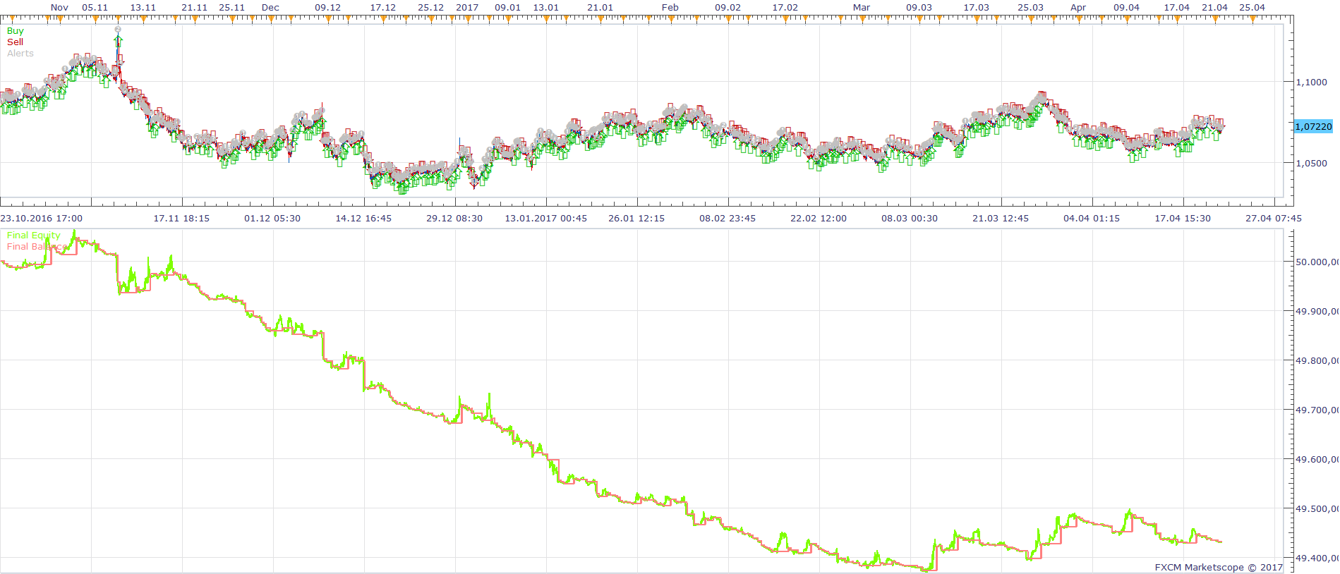Click the Dec label on the top date axis
This screenshot has height=574, width=1340.
tap(271, 8)
